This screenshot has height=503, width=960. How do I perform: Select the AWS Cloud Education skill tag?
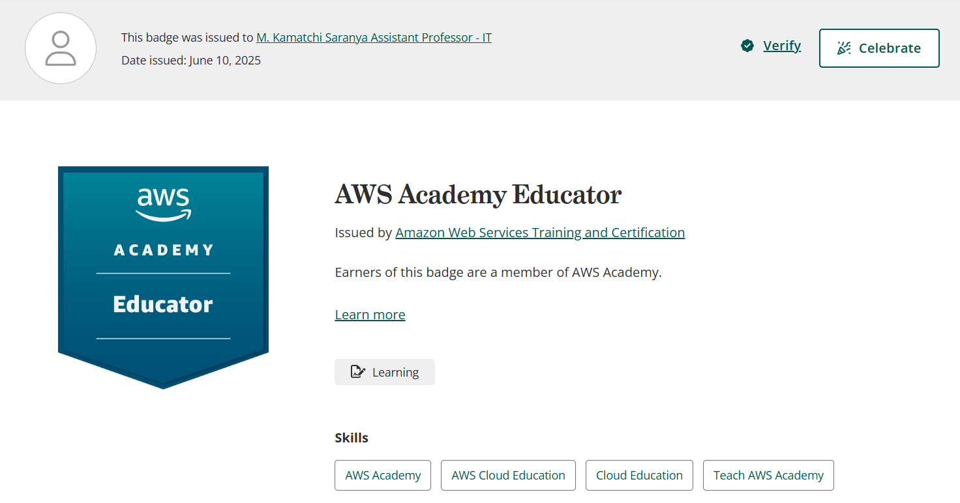coord(508,476)
